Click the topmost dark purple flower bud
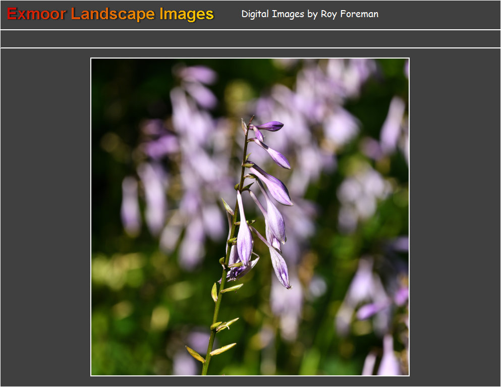The image size is (501, 387). pos(271,126)
